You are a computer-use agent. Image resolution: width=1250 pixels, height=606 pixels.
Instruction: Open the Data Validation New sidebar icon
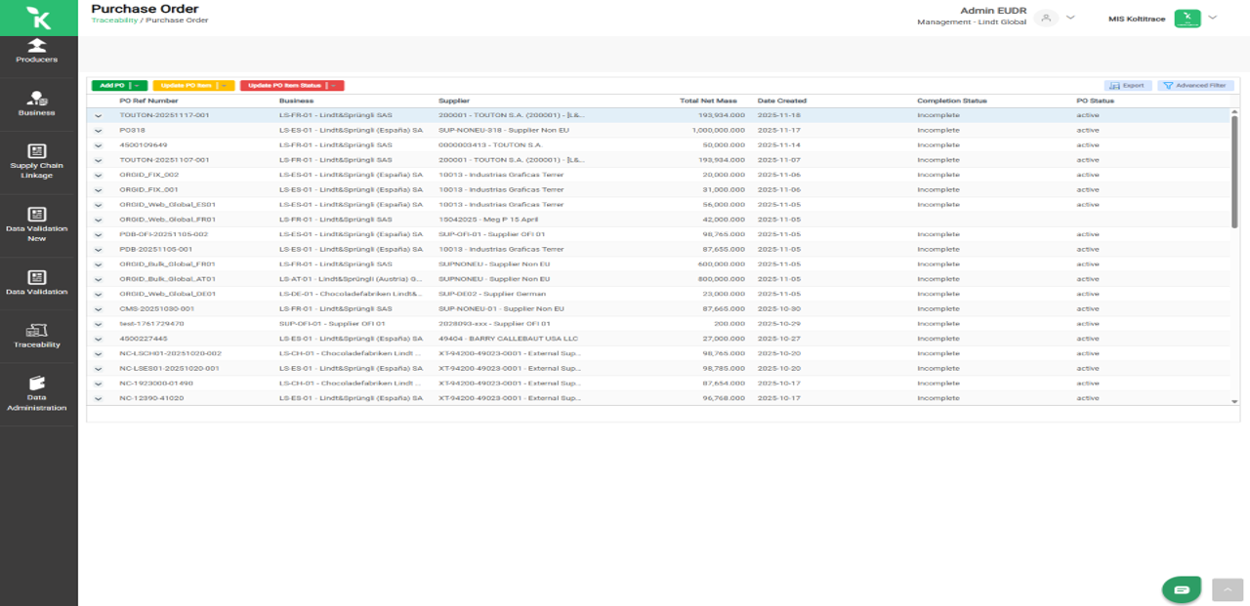point(37,214)
